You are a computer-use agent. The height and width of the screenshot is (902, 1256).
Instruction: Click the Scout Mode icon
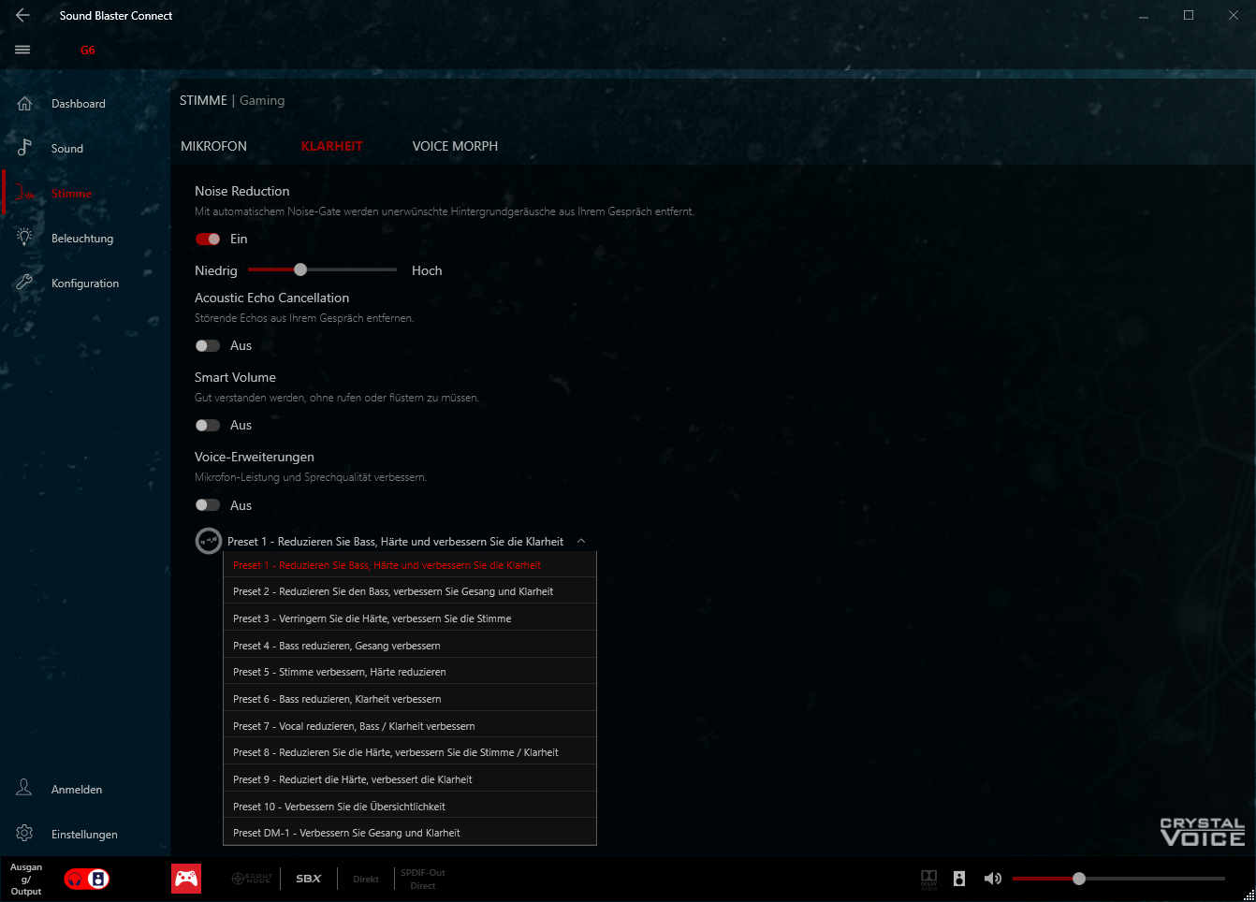pos(251,879)
